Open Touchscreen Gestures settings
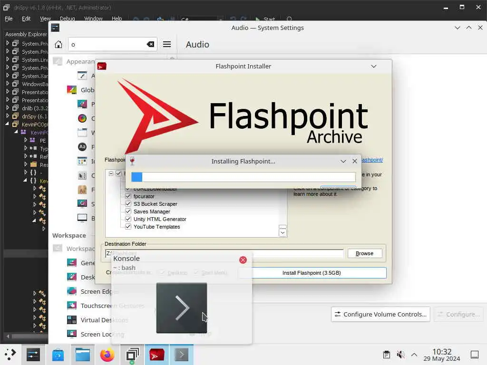Image resolution: width=487 pixels, height=365 pixels. (105, 306)
